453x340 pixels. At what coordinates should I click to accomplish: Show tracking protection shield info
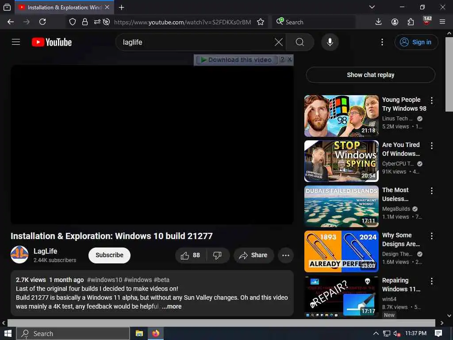73,22
